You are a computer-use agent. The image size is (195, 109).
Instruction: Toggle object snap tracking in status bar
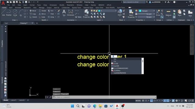165,101
